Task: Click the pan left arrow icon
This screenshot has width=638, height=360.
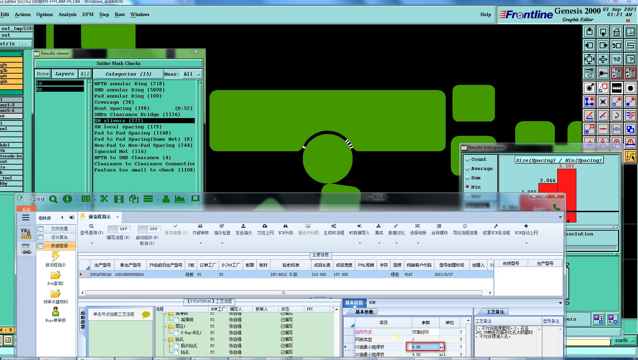Action: 589,46
